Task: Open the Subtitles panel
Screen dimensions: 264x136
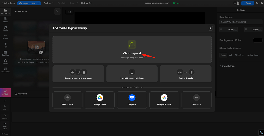Action: [5, 53]
